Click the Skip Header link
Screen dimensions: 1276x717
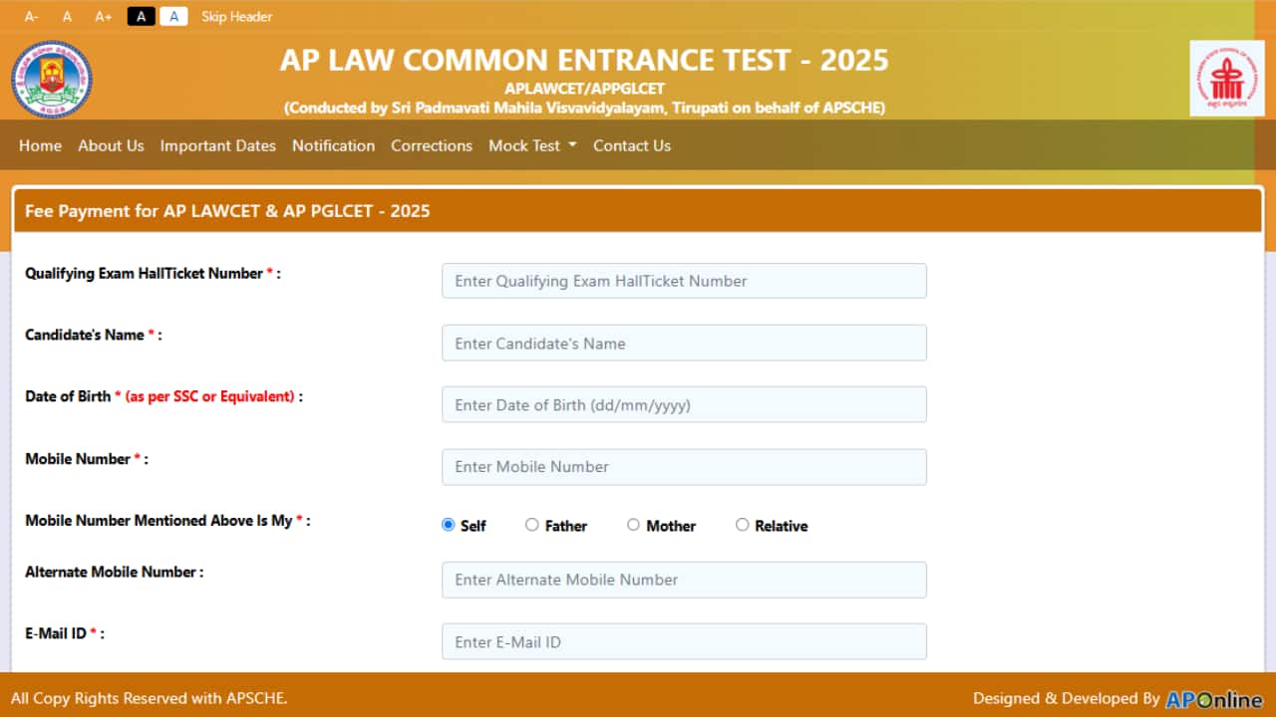click(236, 16)
